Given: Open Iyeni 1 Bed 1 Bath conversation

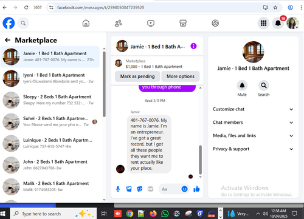Looking at the screenshot, I should [x=50, y=78].
